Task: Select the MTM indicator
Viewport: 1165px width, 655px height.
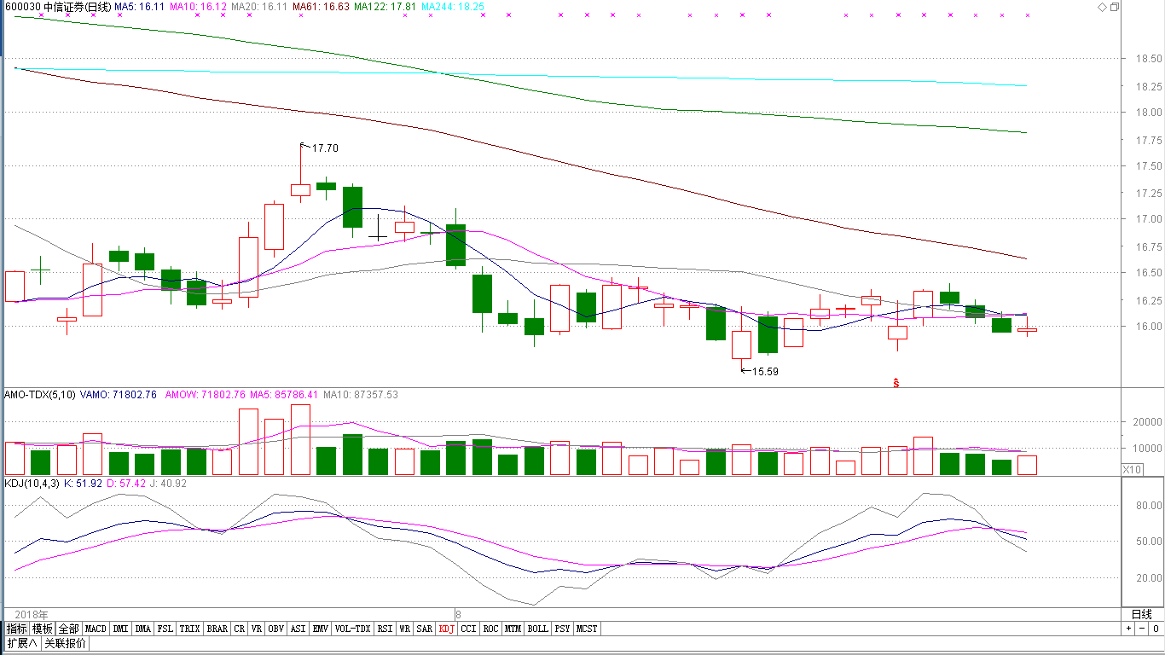Action: (512, 629)
